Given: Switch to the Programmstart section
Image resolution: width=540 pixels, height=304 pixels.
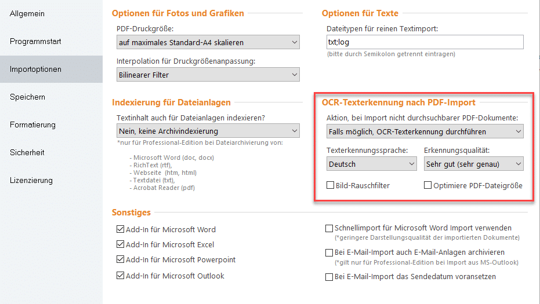Looking at the screenshot, I should tap(35, 41).
